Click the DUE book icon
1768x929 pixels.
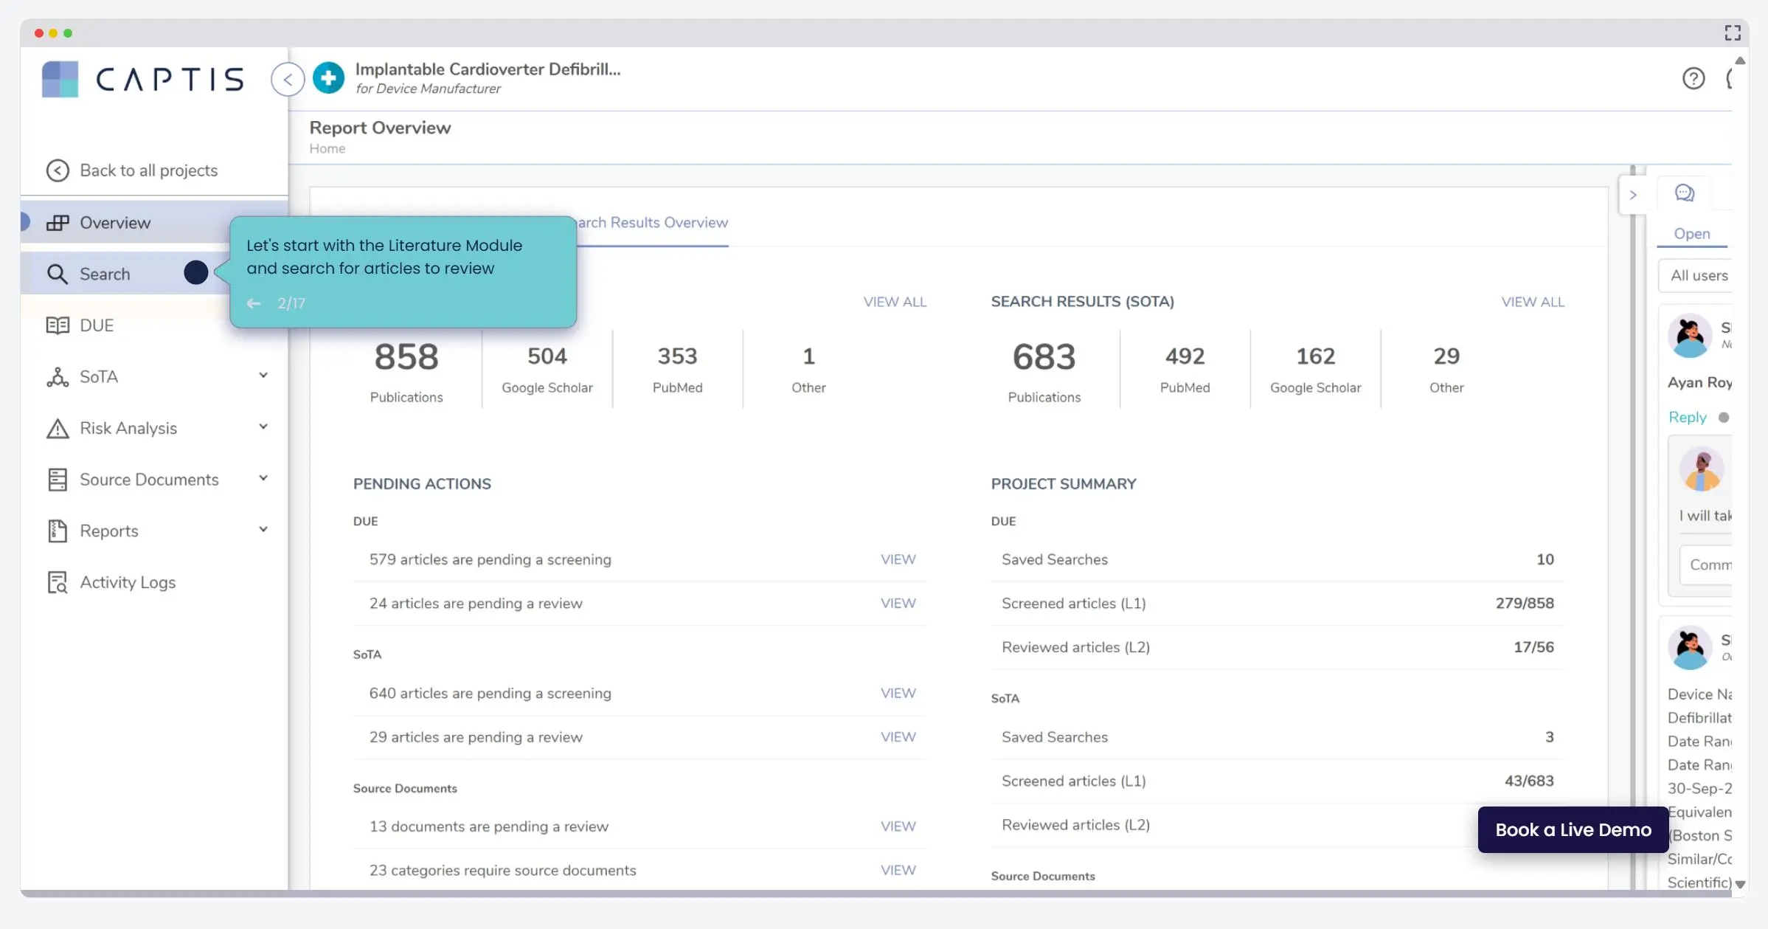coord(58,325)
